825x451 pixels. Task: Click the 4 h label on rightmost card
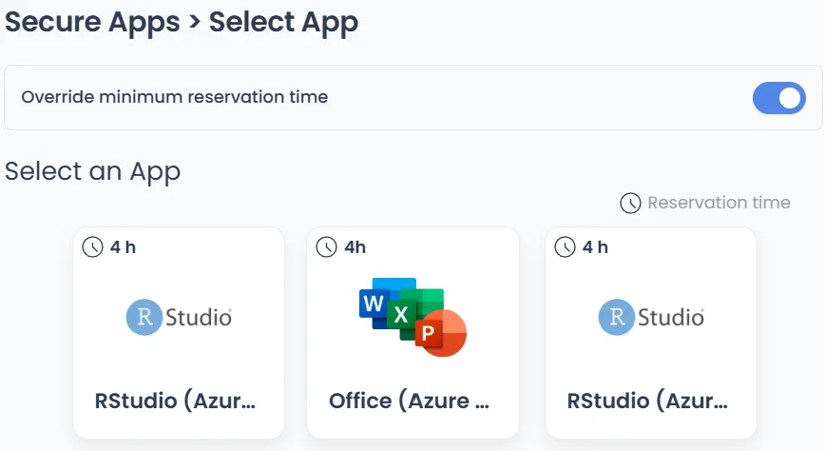[595, 247]
